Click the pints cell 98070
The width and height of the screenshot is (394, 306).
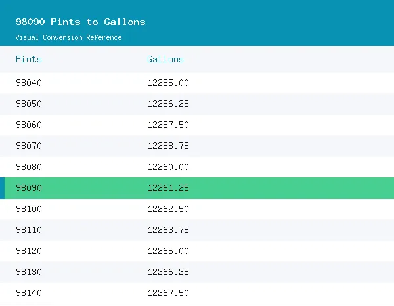pos(29,146)
